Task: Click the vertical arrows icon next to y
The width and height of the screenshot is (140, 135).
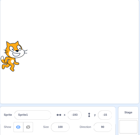Action: pyautogui.click(x=89, y=115)
